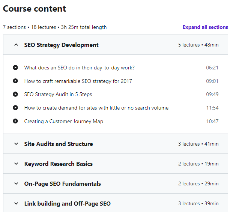Click play icon beside 'How to craft remarkable SEO strategy'
Image resolution: width=233 pixels, height=212 pixels.
(x=15, y=81)
